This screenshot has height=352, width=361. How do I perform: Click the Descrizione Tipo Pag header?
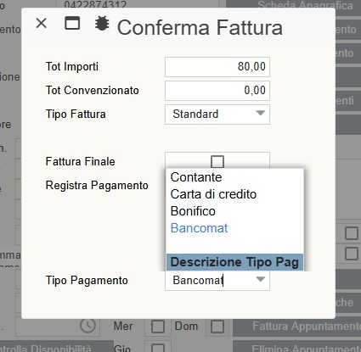click(x=234, y=262)
